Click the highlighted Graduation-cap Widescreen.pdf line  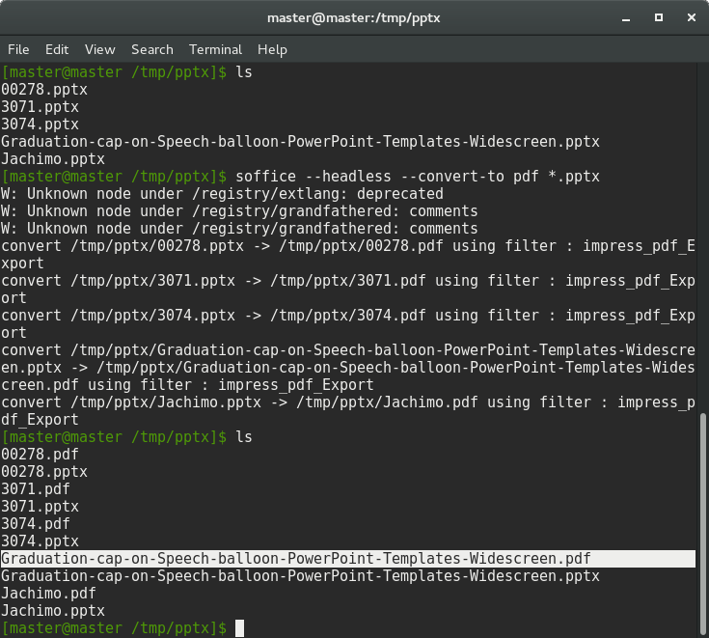click(x=347, y=558)
